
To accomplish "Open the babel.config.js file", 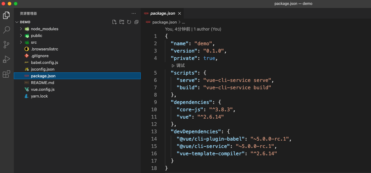I will pyautogui.click(x=77, y=62).
